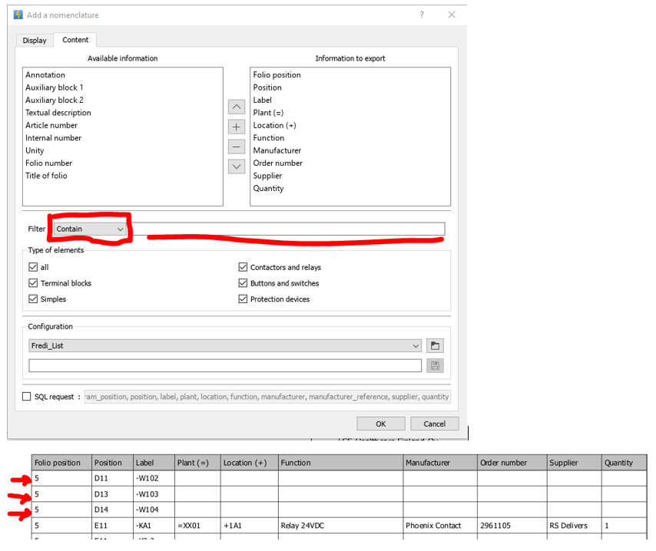The image size is (656, 551).
Task: Select 'Article number' in Available information
Action: (51, 125)
